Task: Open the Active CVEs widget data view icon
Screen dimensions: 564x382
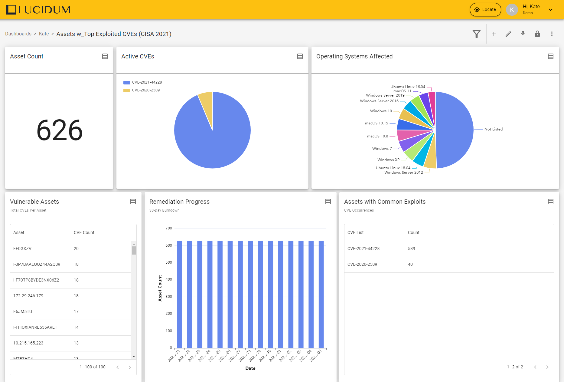Action: pyautogui.click(x=300, y=56)
